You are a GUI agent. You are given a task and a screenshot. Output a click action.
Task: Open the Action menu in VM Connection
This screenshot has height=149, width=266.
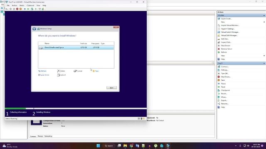pyautogui.click(x=15, y=5)
